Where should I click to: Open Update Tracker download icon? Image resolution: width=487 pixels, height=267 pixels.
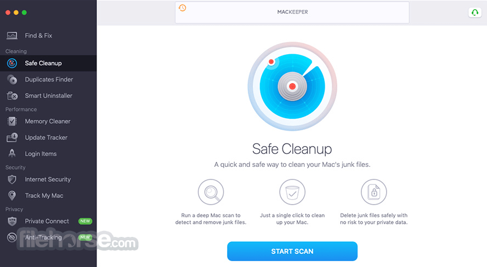tap(12, 137)
